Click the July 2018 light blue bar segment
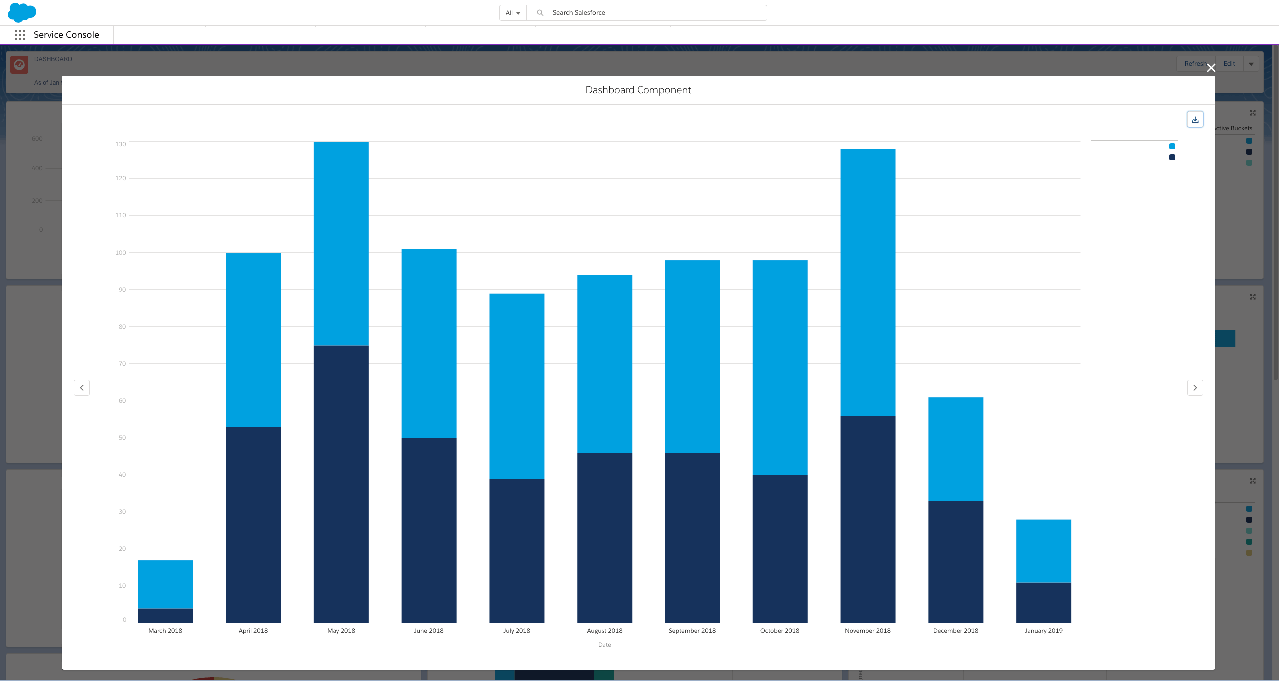 tap(517, 386)
